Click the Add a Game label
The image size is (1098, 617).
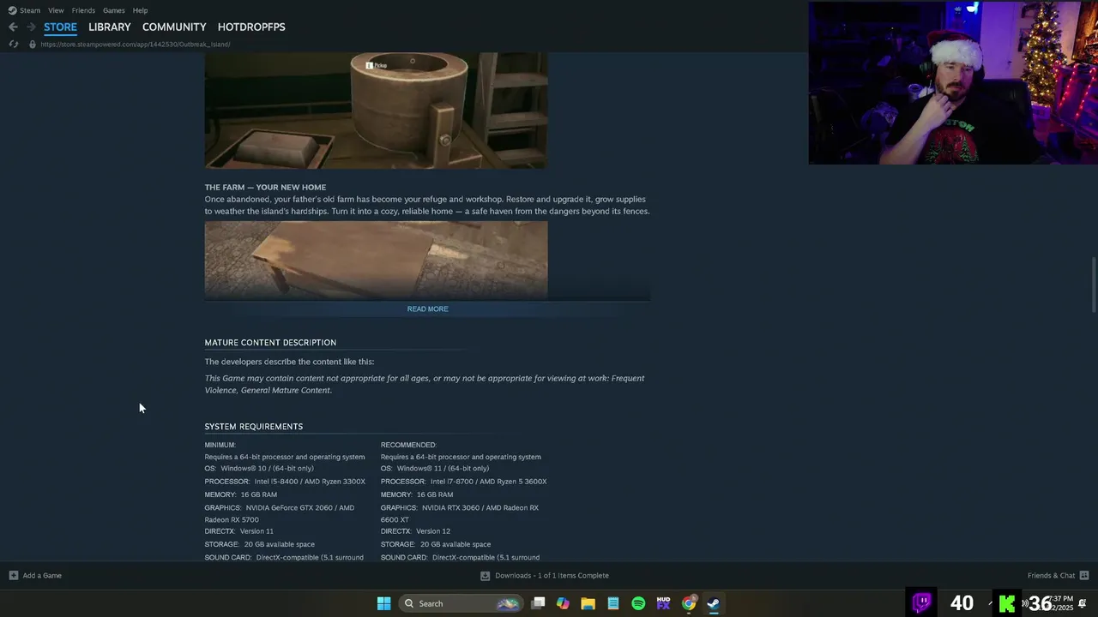(42, 575)
